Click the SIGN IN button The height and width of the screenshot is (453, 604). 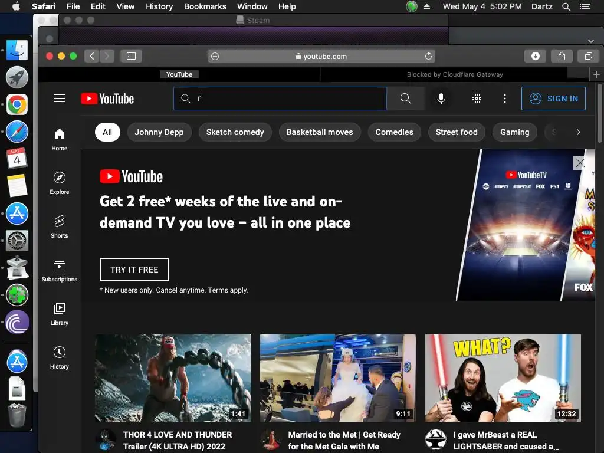coord(553,99)
